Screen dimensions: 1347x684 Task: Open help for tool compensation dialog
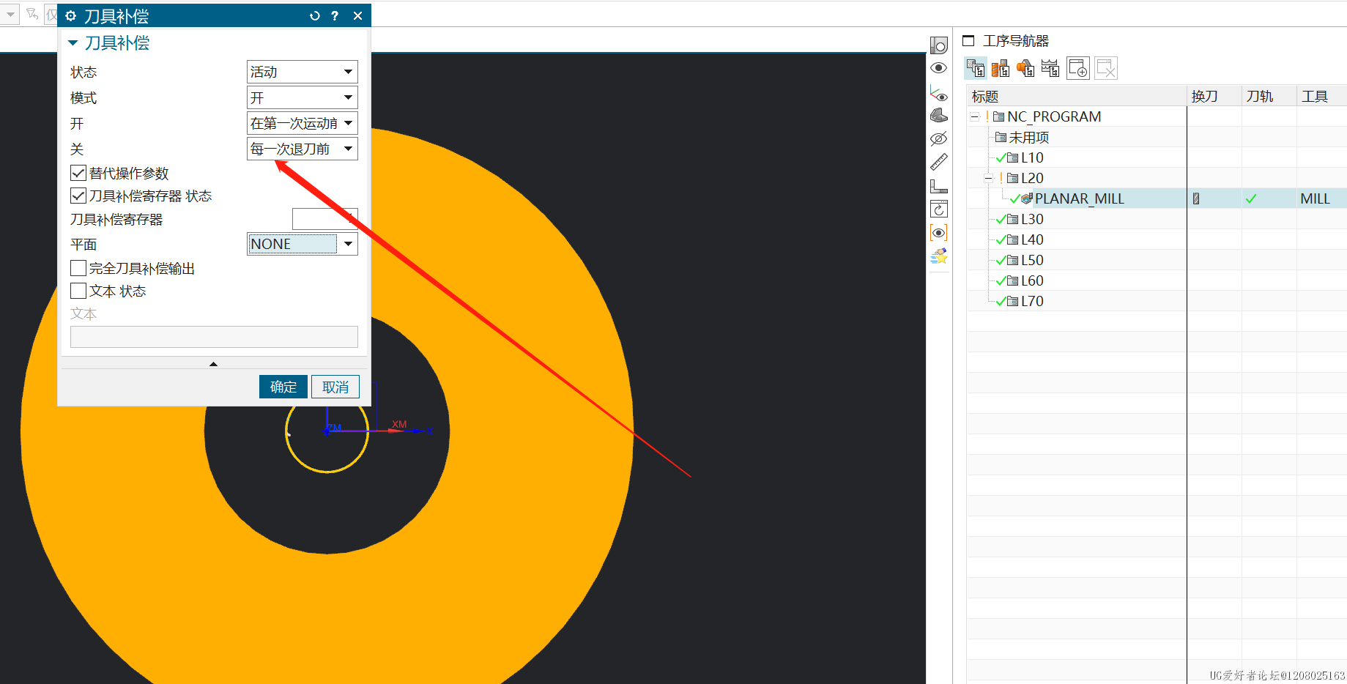point(335,15)
